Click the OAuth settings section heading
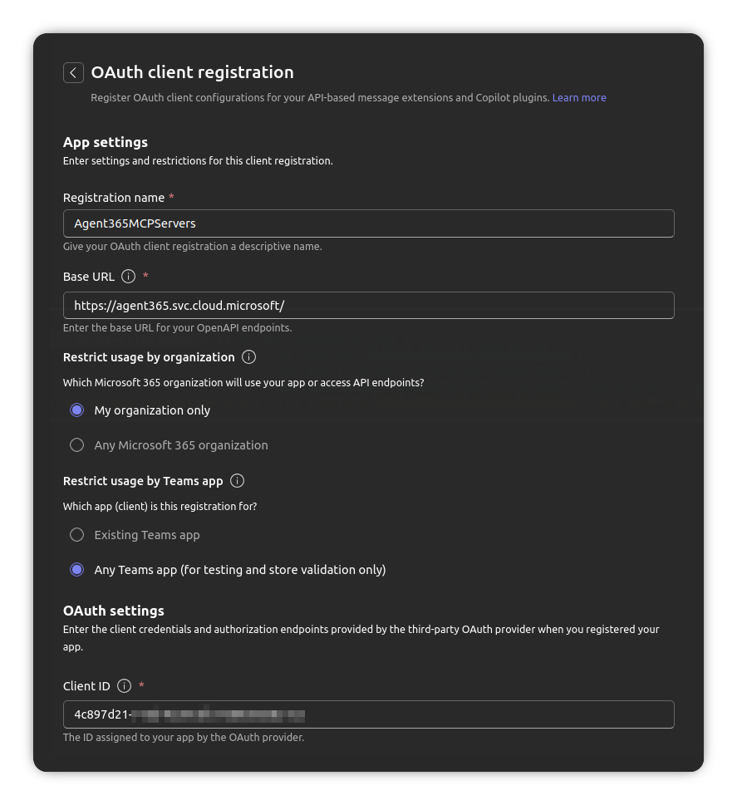Viewport: 737px width, 805px height. pos(113,611)
